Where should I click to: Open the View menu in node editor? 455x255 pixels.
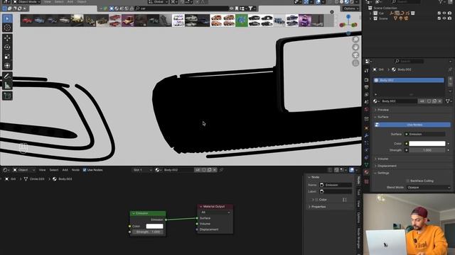42,170
